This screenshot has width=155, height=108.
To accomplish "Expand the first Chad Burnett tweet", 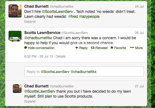I will click(30, 22).
